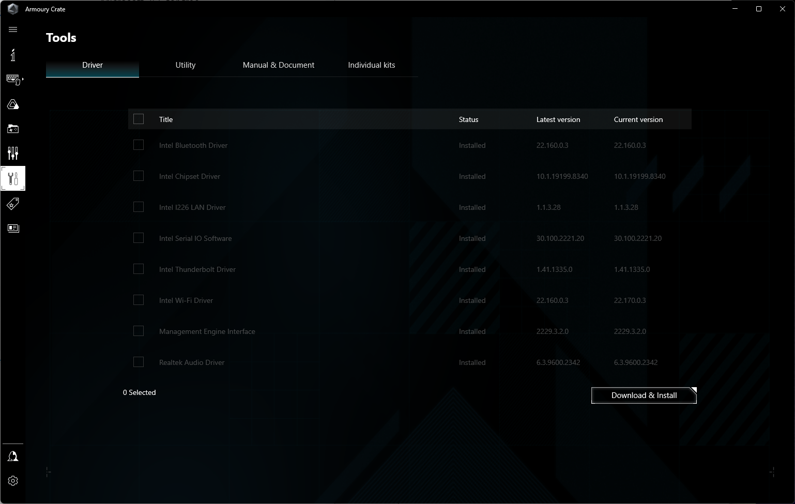795x504 pixels.
Task: Select the Tools wrench sidebar icon
Action: click(x=13, y=179)
